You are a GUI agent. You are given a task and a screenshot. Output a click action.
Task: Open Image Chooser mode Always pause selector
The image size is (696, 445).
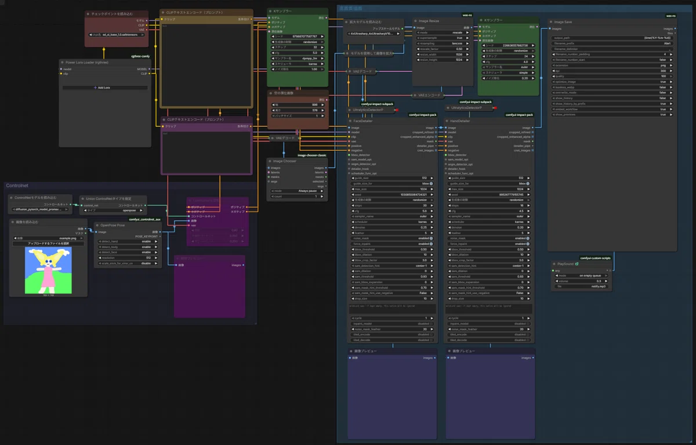click(x=297, y=191)
